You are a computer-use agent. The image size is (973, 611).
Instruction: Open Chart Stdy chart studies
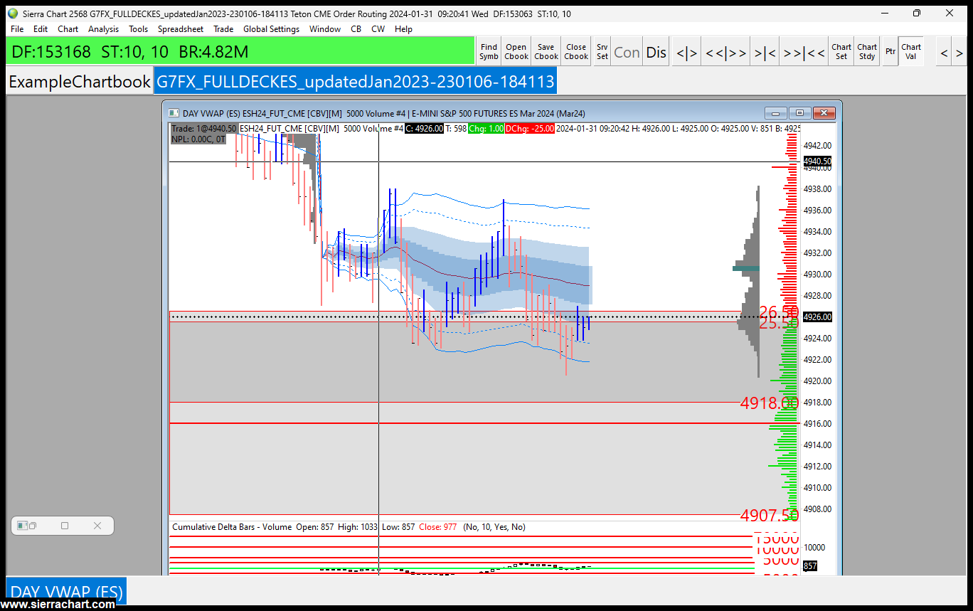click(x=867, y=52)
